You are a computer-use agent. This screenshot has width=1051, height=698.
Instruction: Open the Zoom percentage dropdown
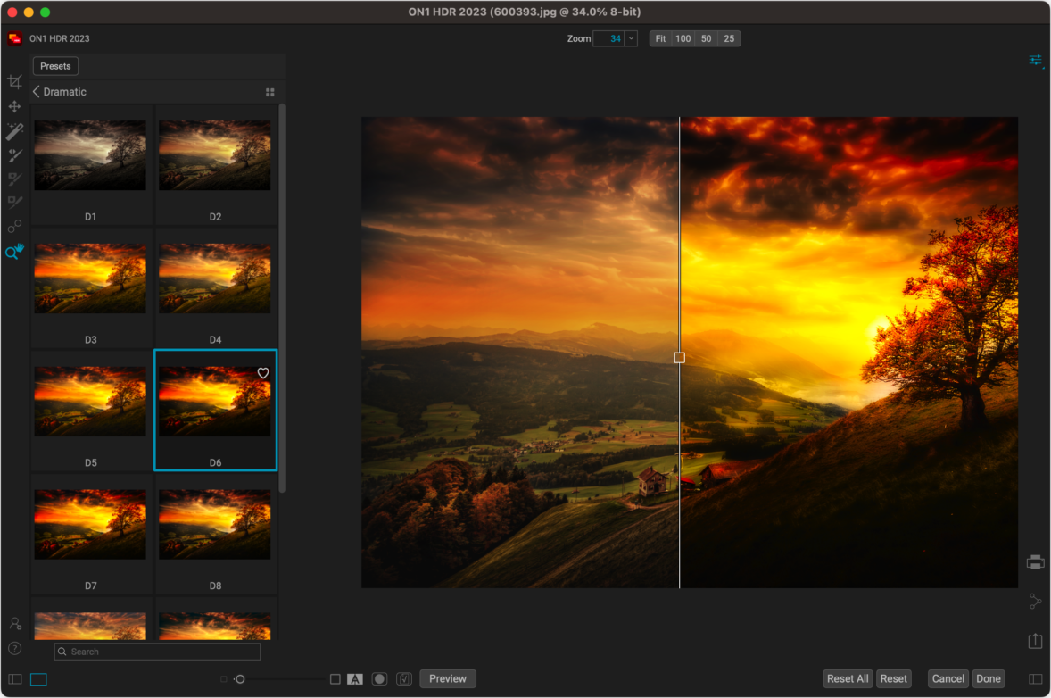pyautogui.click(x=631, y=38)
